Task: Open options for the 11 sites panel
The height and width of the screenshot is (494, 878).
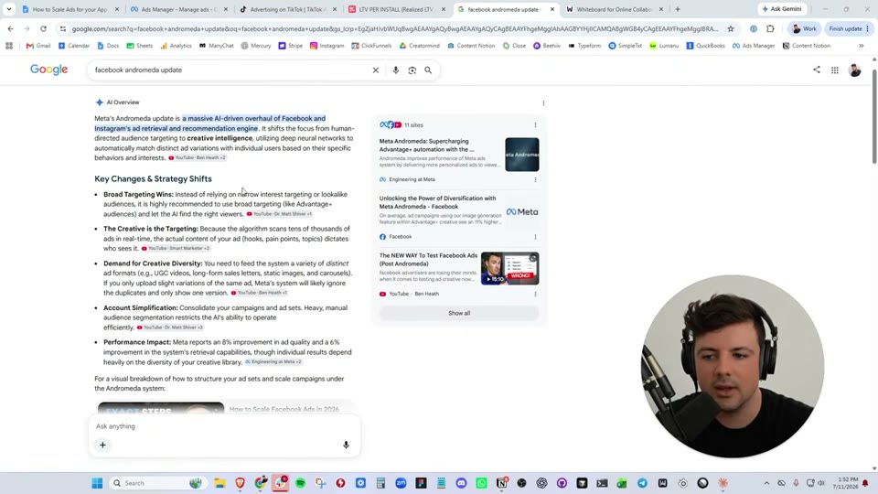Action: coord(535,125)
